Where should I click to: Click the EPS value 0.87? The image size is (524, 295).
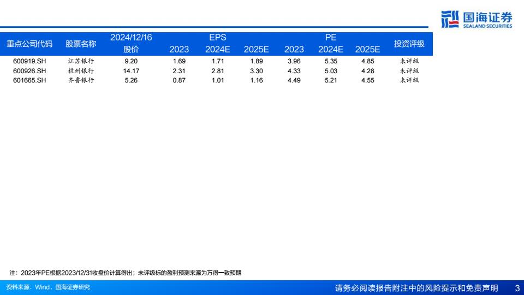pyautogui.click(x=179, y=80)
